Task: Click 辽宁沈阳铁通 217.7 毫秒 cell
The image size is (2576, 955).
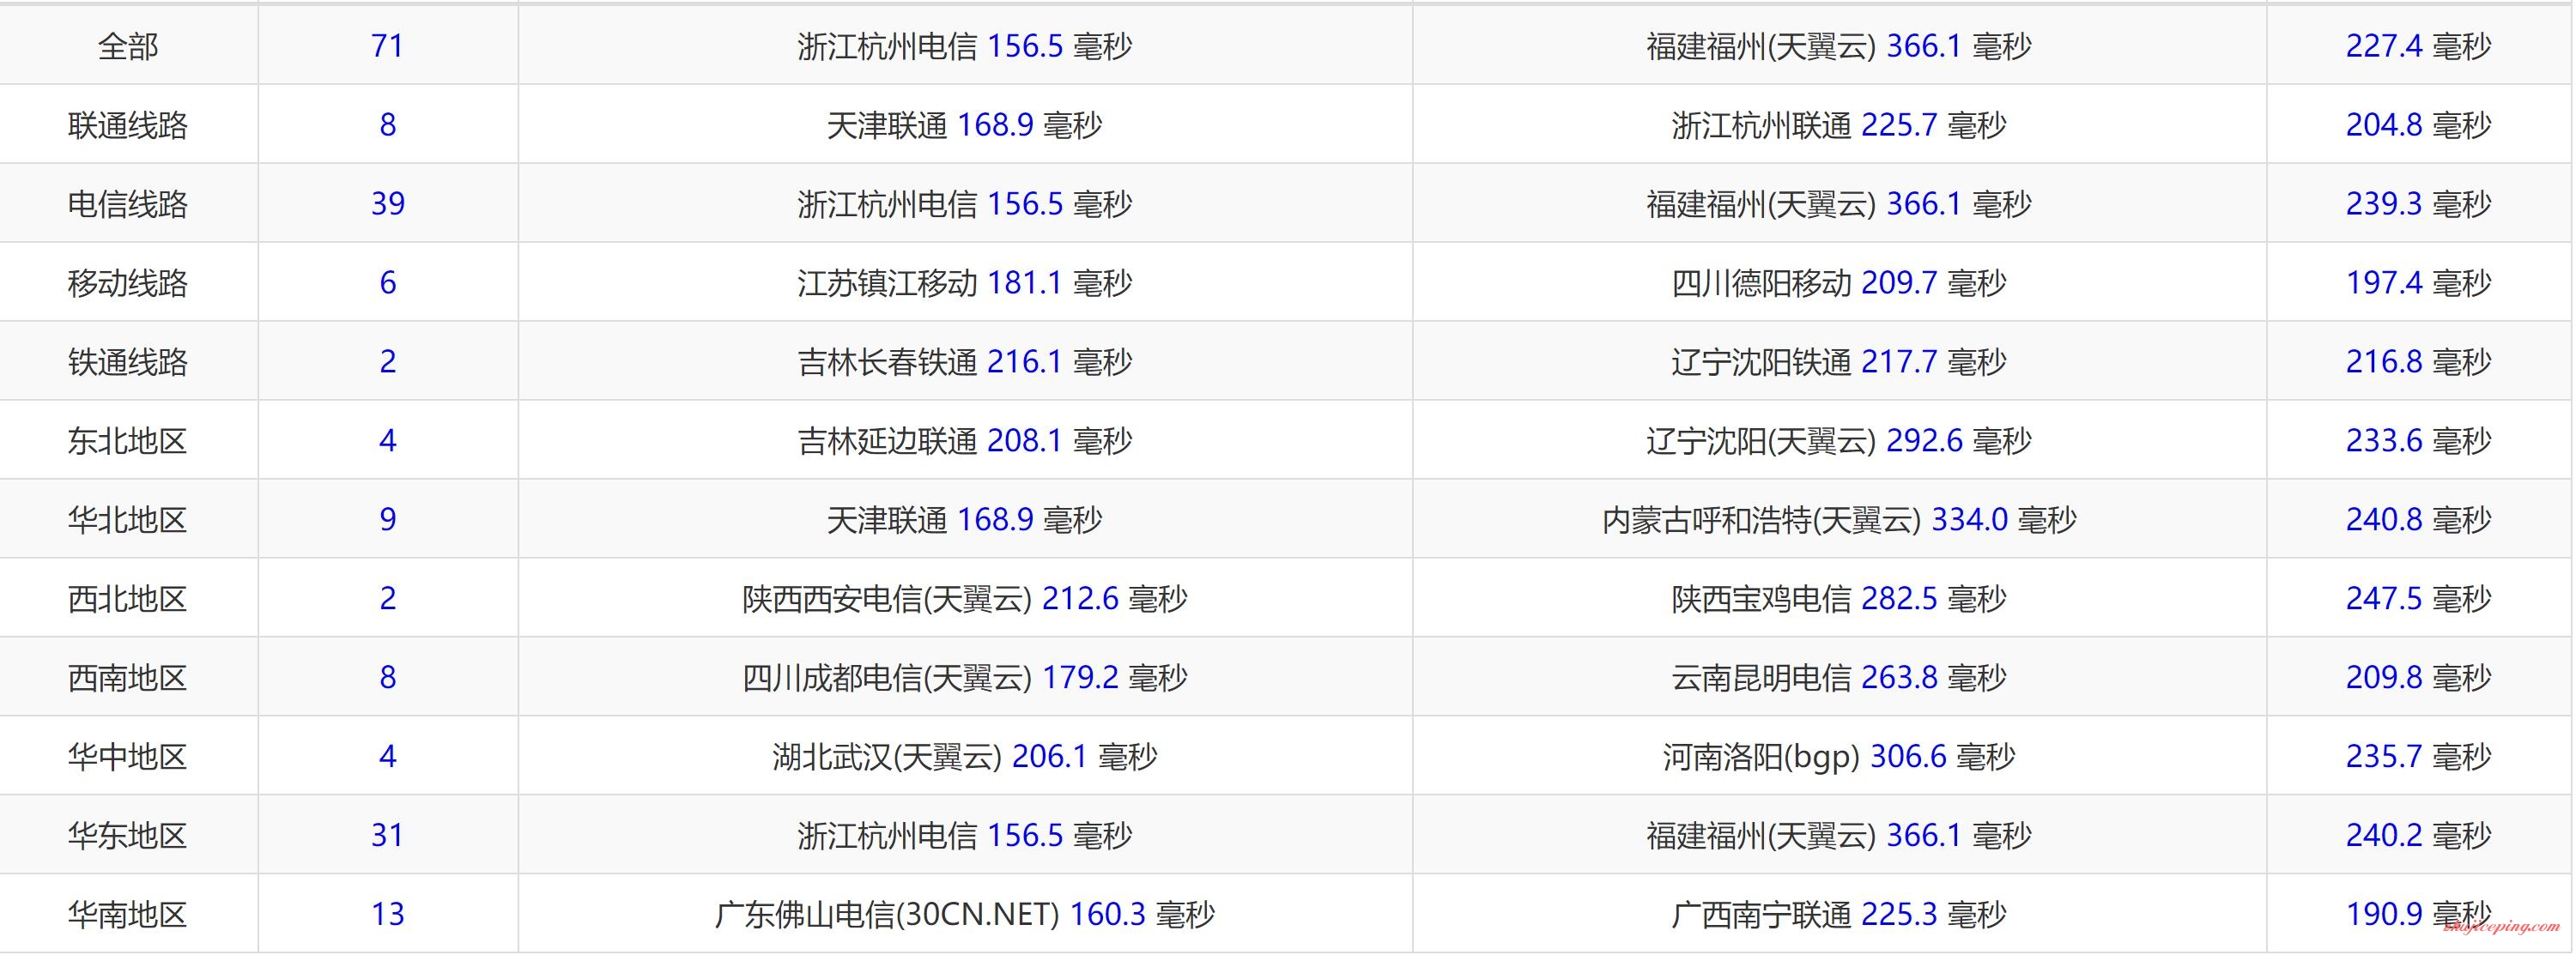Action: point(1839,362)
